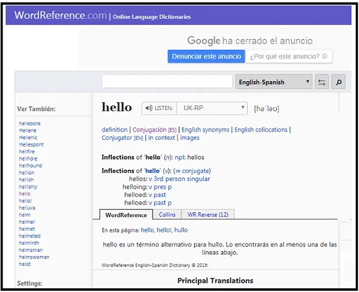The width and height of the screenshot is (359, 292).
Task: Open the UK-RP accent dropdown
Action: [x=212, y=108]
